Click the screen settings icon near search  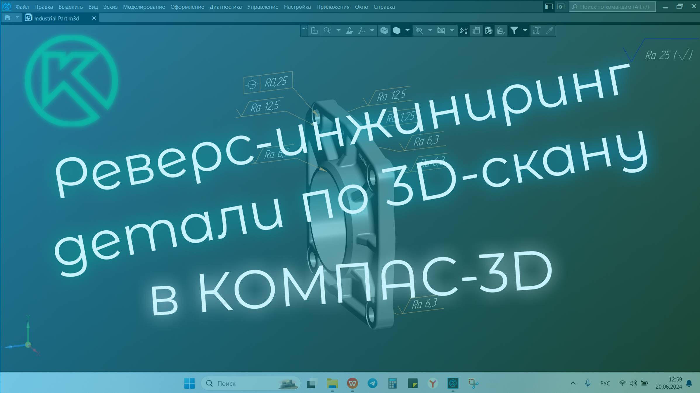pos(560,6)
